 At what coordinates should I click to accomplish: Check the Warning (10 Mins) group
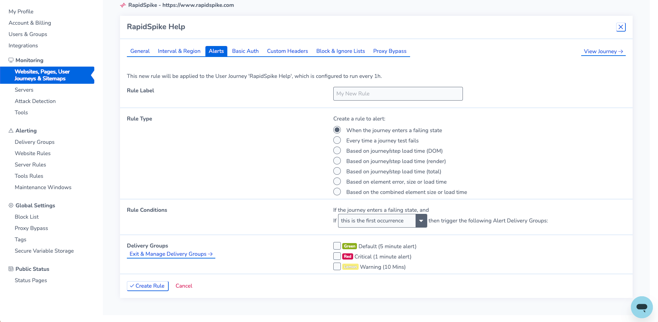point(337,266)
